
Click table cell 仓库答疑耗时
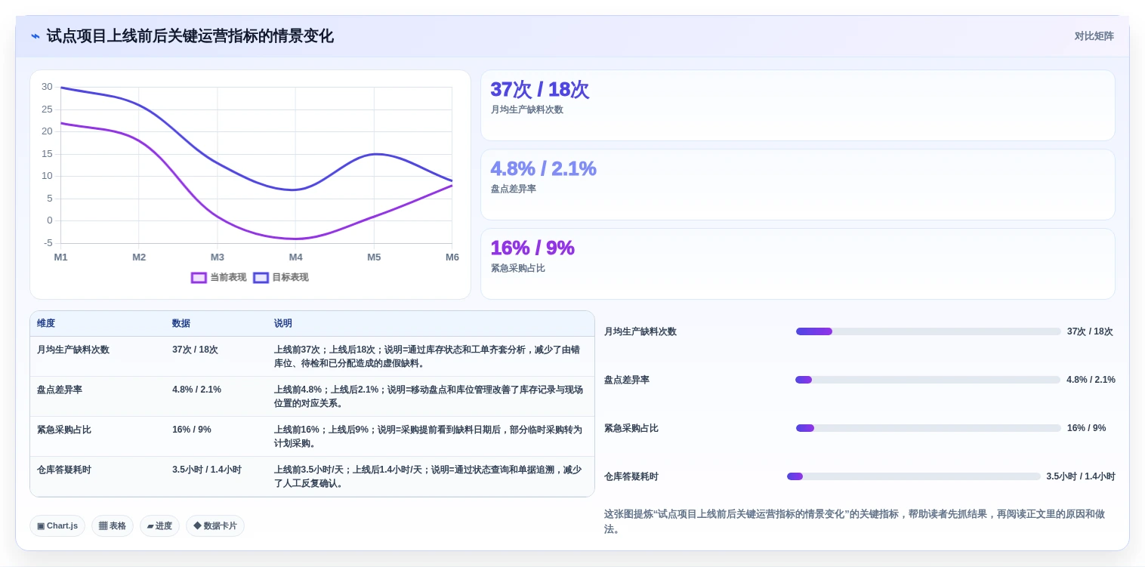(x=64, y=470)
